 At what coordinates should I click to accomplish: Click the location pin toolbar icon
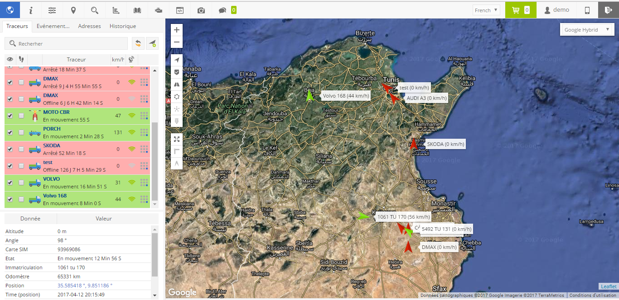click(73, 10)
